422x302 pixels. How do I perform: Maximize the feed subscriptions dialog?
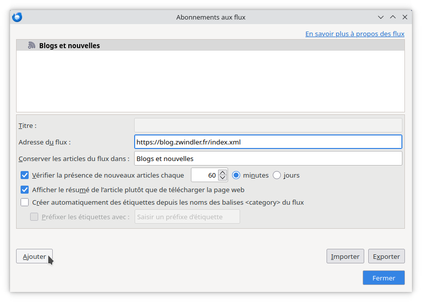tap(393, 17)
